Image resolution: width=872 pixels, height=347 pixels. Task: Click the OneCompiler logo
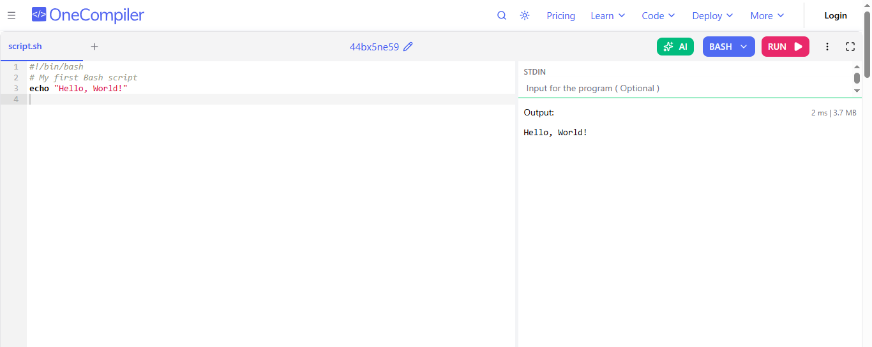(88, 15)
